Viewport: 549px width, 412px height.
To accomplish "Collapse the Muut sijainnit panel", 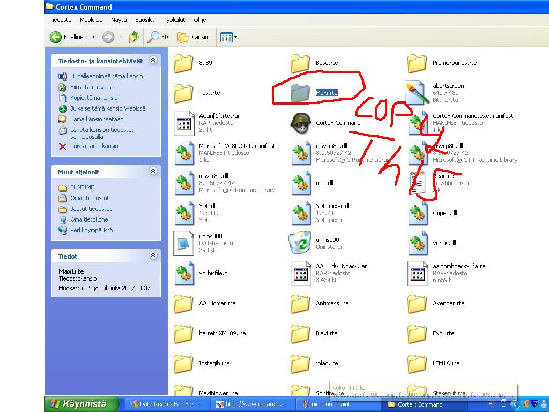I will (153, 172).
